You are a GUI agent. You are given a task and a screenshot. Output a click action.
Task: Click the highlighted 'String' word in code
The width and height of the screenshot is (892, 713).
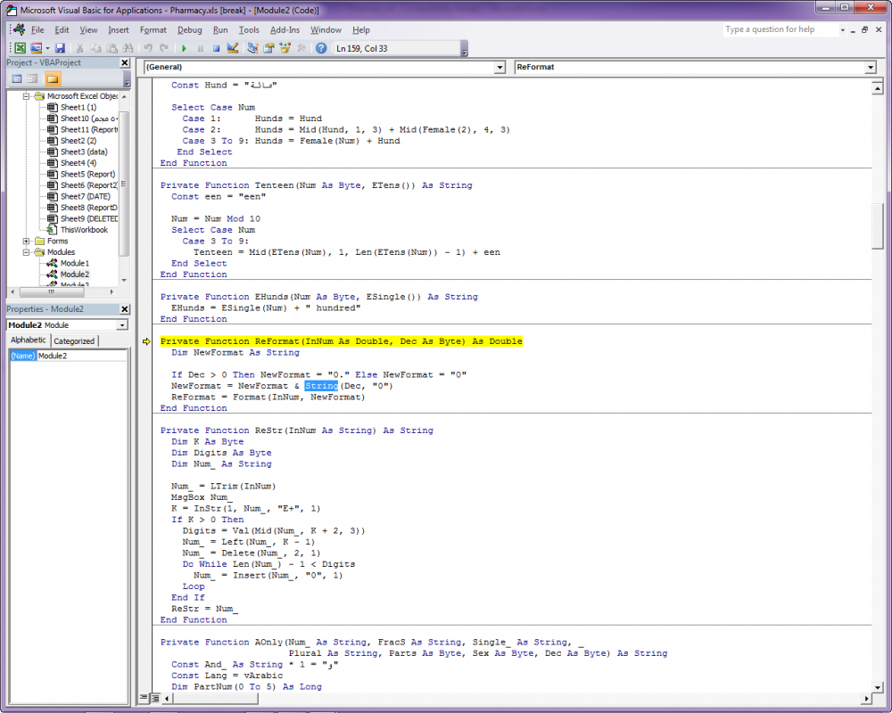click(x=321, y=386)
